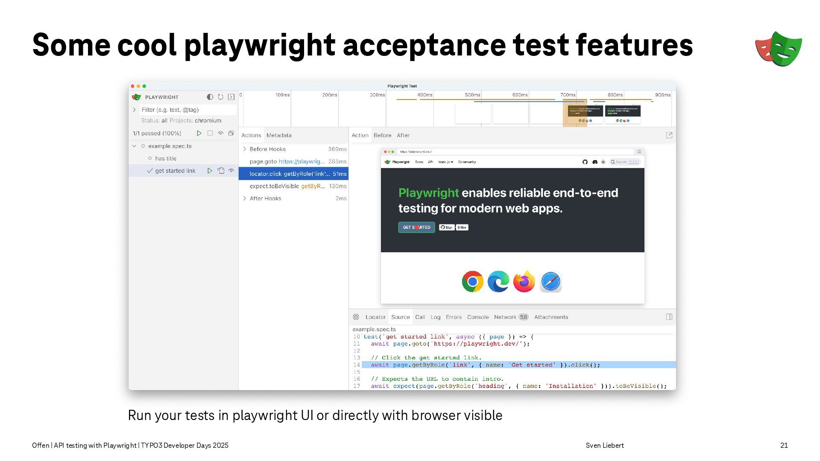820x461 pixels.
Task: Click the Filter text input field
Action: click(x=188, y=110)
